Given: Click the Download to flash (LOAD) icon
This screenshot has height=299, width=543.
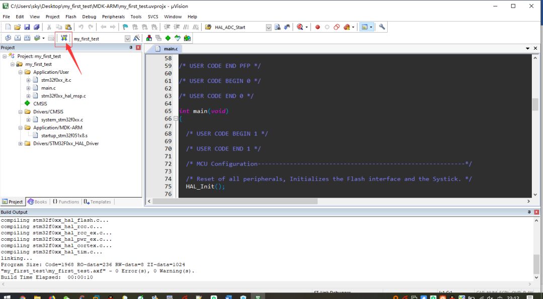Looking at the screenshot, I should [x=64, y=38].
